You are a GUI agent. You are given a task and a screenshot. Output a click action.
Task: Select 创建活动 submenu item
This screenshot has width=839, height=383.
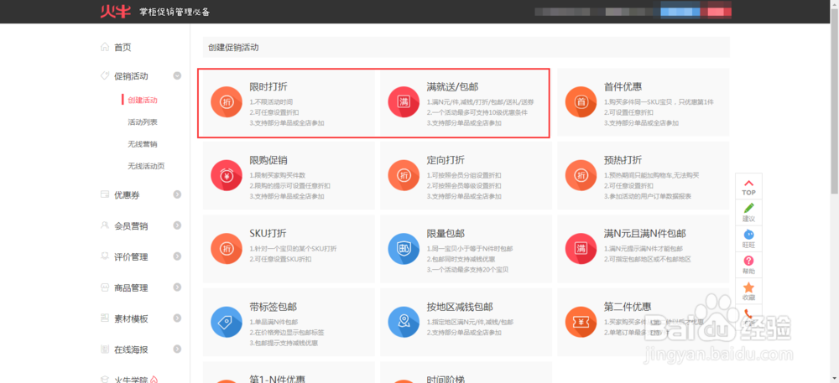point(143,100)
